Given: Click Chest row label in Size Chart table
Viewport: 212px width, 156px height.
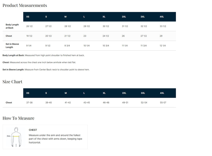Looking at the screenshot, I should 9,103.
